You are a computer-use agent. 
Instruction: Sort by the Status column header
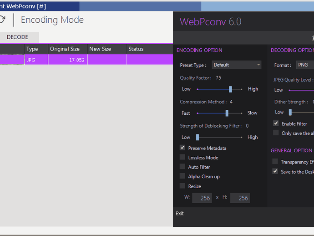click(150, 49)
